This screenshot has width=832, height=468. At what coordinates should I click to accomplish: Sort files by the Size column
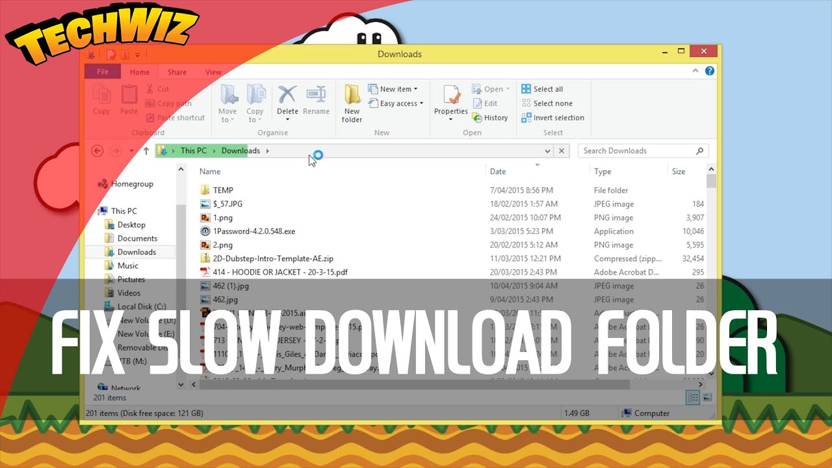pyautogui.click(x=679, y=172)
